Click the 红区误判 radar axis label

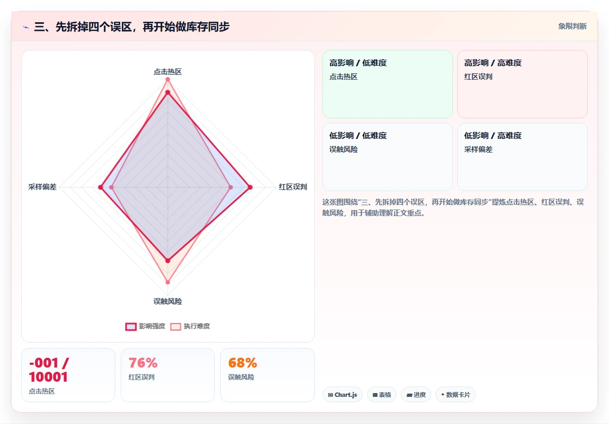coord(293,187)
